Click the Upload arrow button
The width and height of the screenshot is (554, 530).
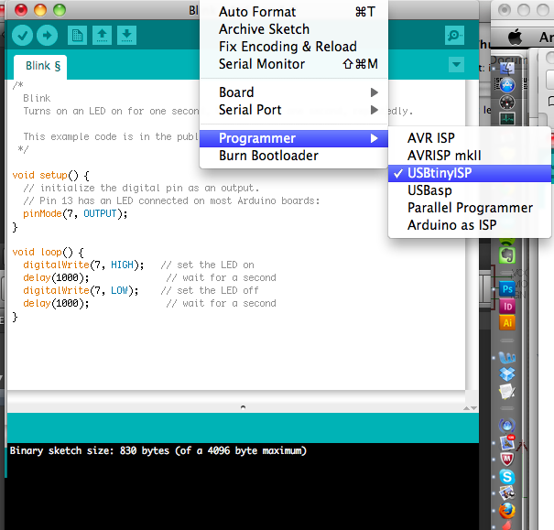(x=47, y=35)
